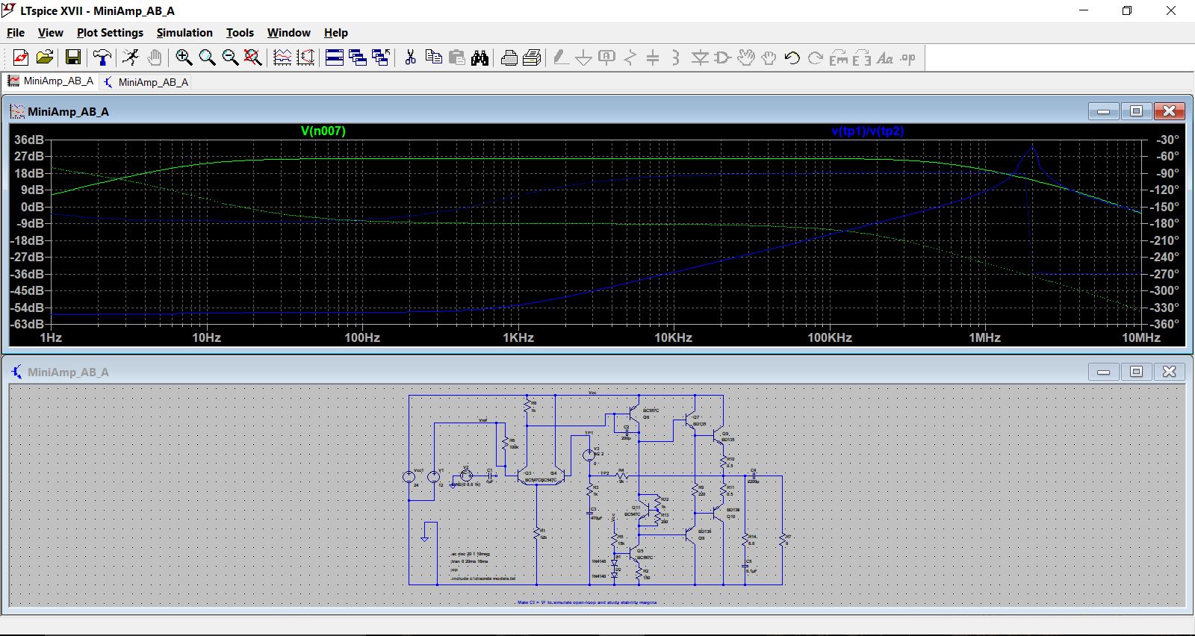The image size is (1195, 636).
Task: Start simulation with the Run icon
Action: click(x=131, y=57)
